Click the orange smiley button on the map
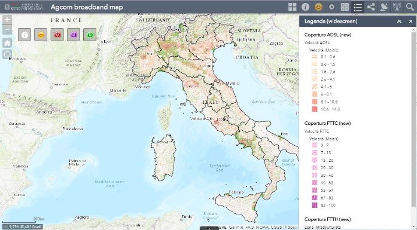Screen dimensions: 417x230 point(41,35)
